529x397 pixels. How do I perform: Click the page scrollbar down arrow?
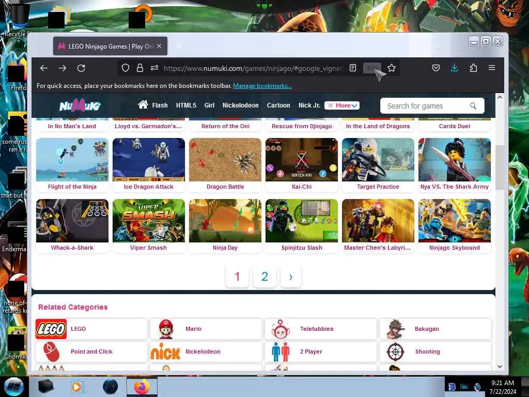[x=500, y=367]
